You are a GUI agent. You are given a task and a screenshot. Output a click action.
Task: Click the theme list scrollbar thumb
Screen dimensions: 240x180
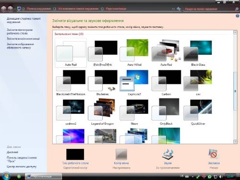(235, 91)
